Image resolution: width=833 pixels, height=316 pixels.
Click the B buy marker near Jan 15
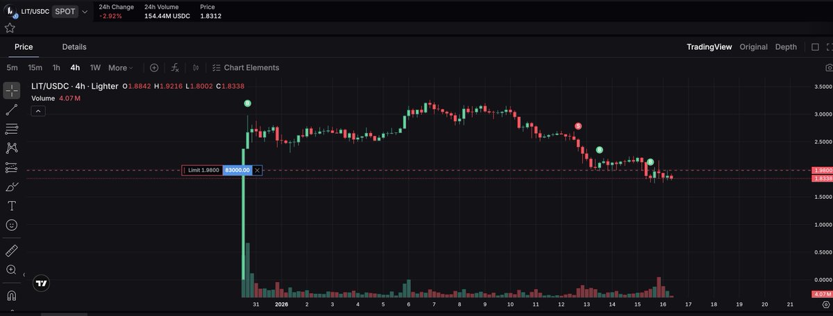(x=650, y=161)
